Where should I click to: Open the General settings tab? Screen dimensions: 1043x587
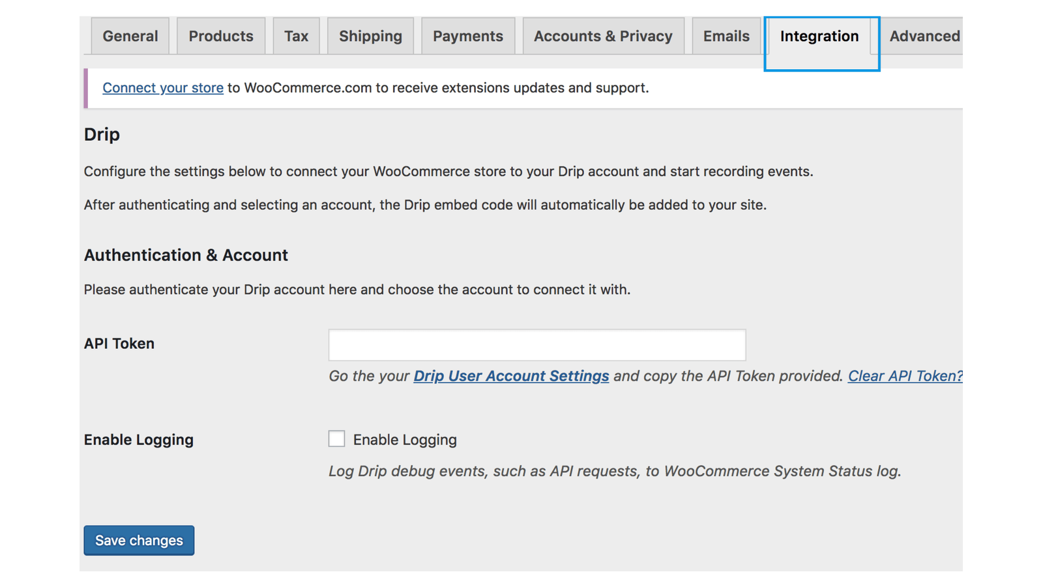tap(130, 36)
